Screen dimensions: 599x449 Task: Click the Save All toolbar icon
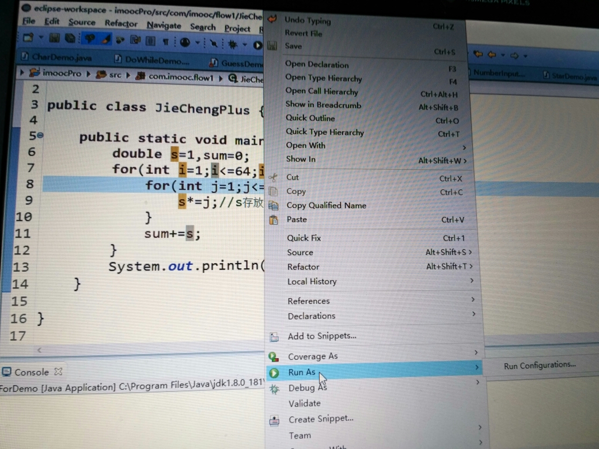point(70,38)
